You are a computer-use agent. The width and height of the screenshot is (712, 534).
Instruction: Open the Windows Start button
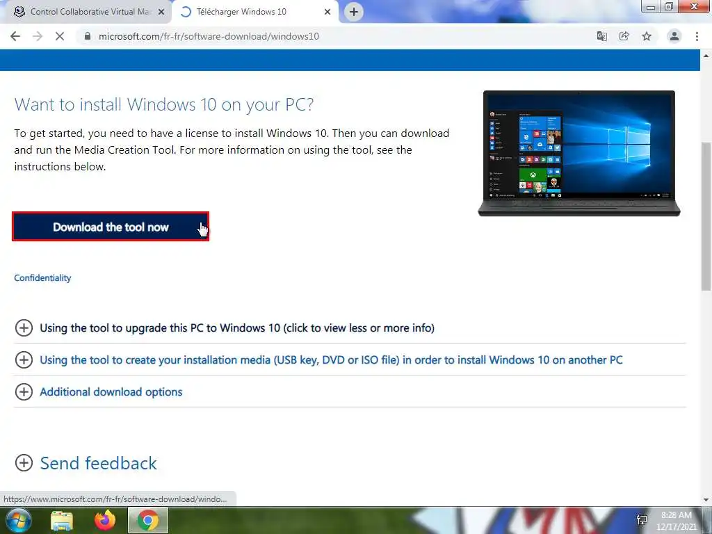tap(18, 520)
